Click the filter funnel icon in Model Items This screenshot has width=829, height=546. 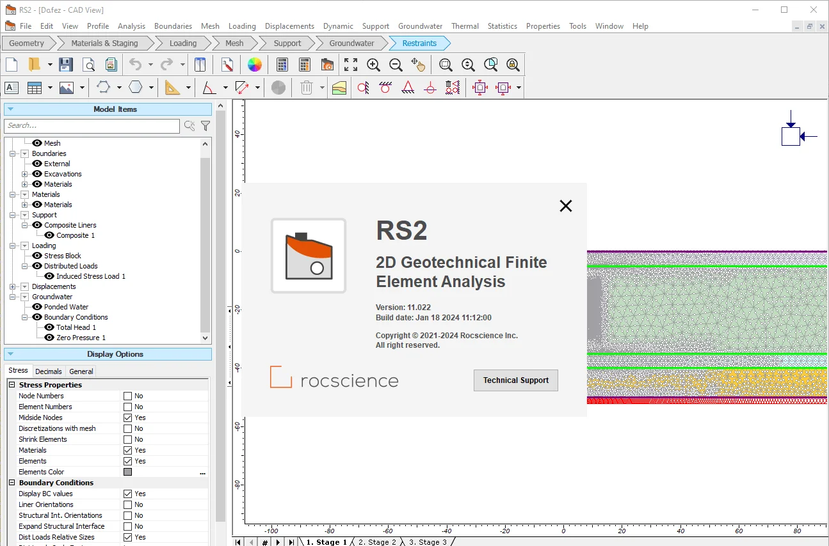205,126
